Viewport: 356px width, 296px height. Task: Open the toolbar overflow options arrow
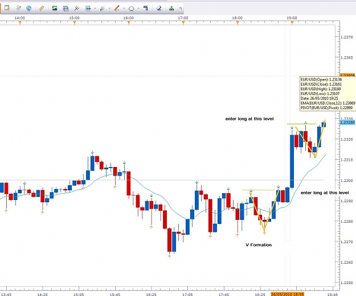click(181, 9)
